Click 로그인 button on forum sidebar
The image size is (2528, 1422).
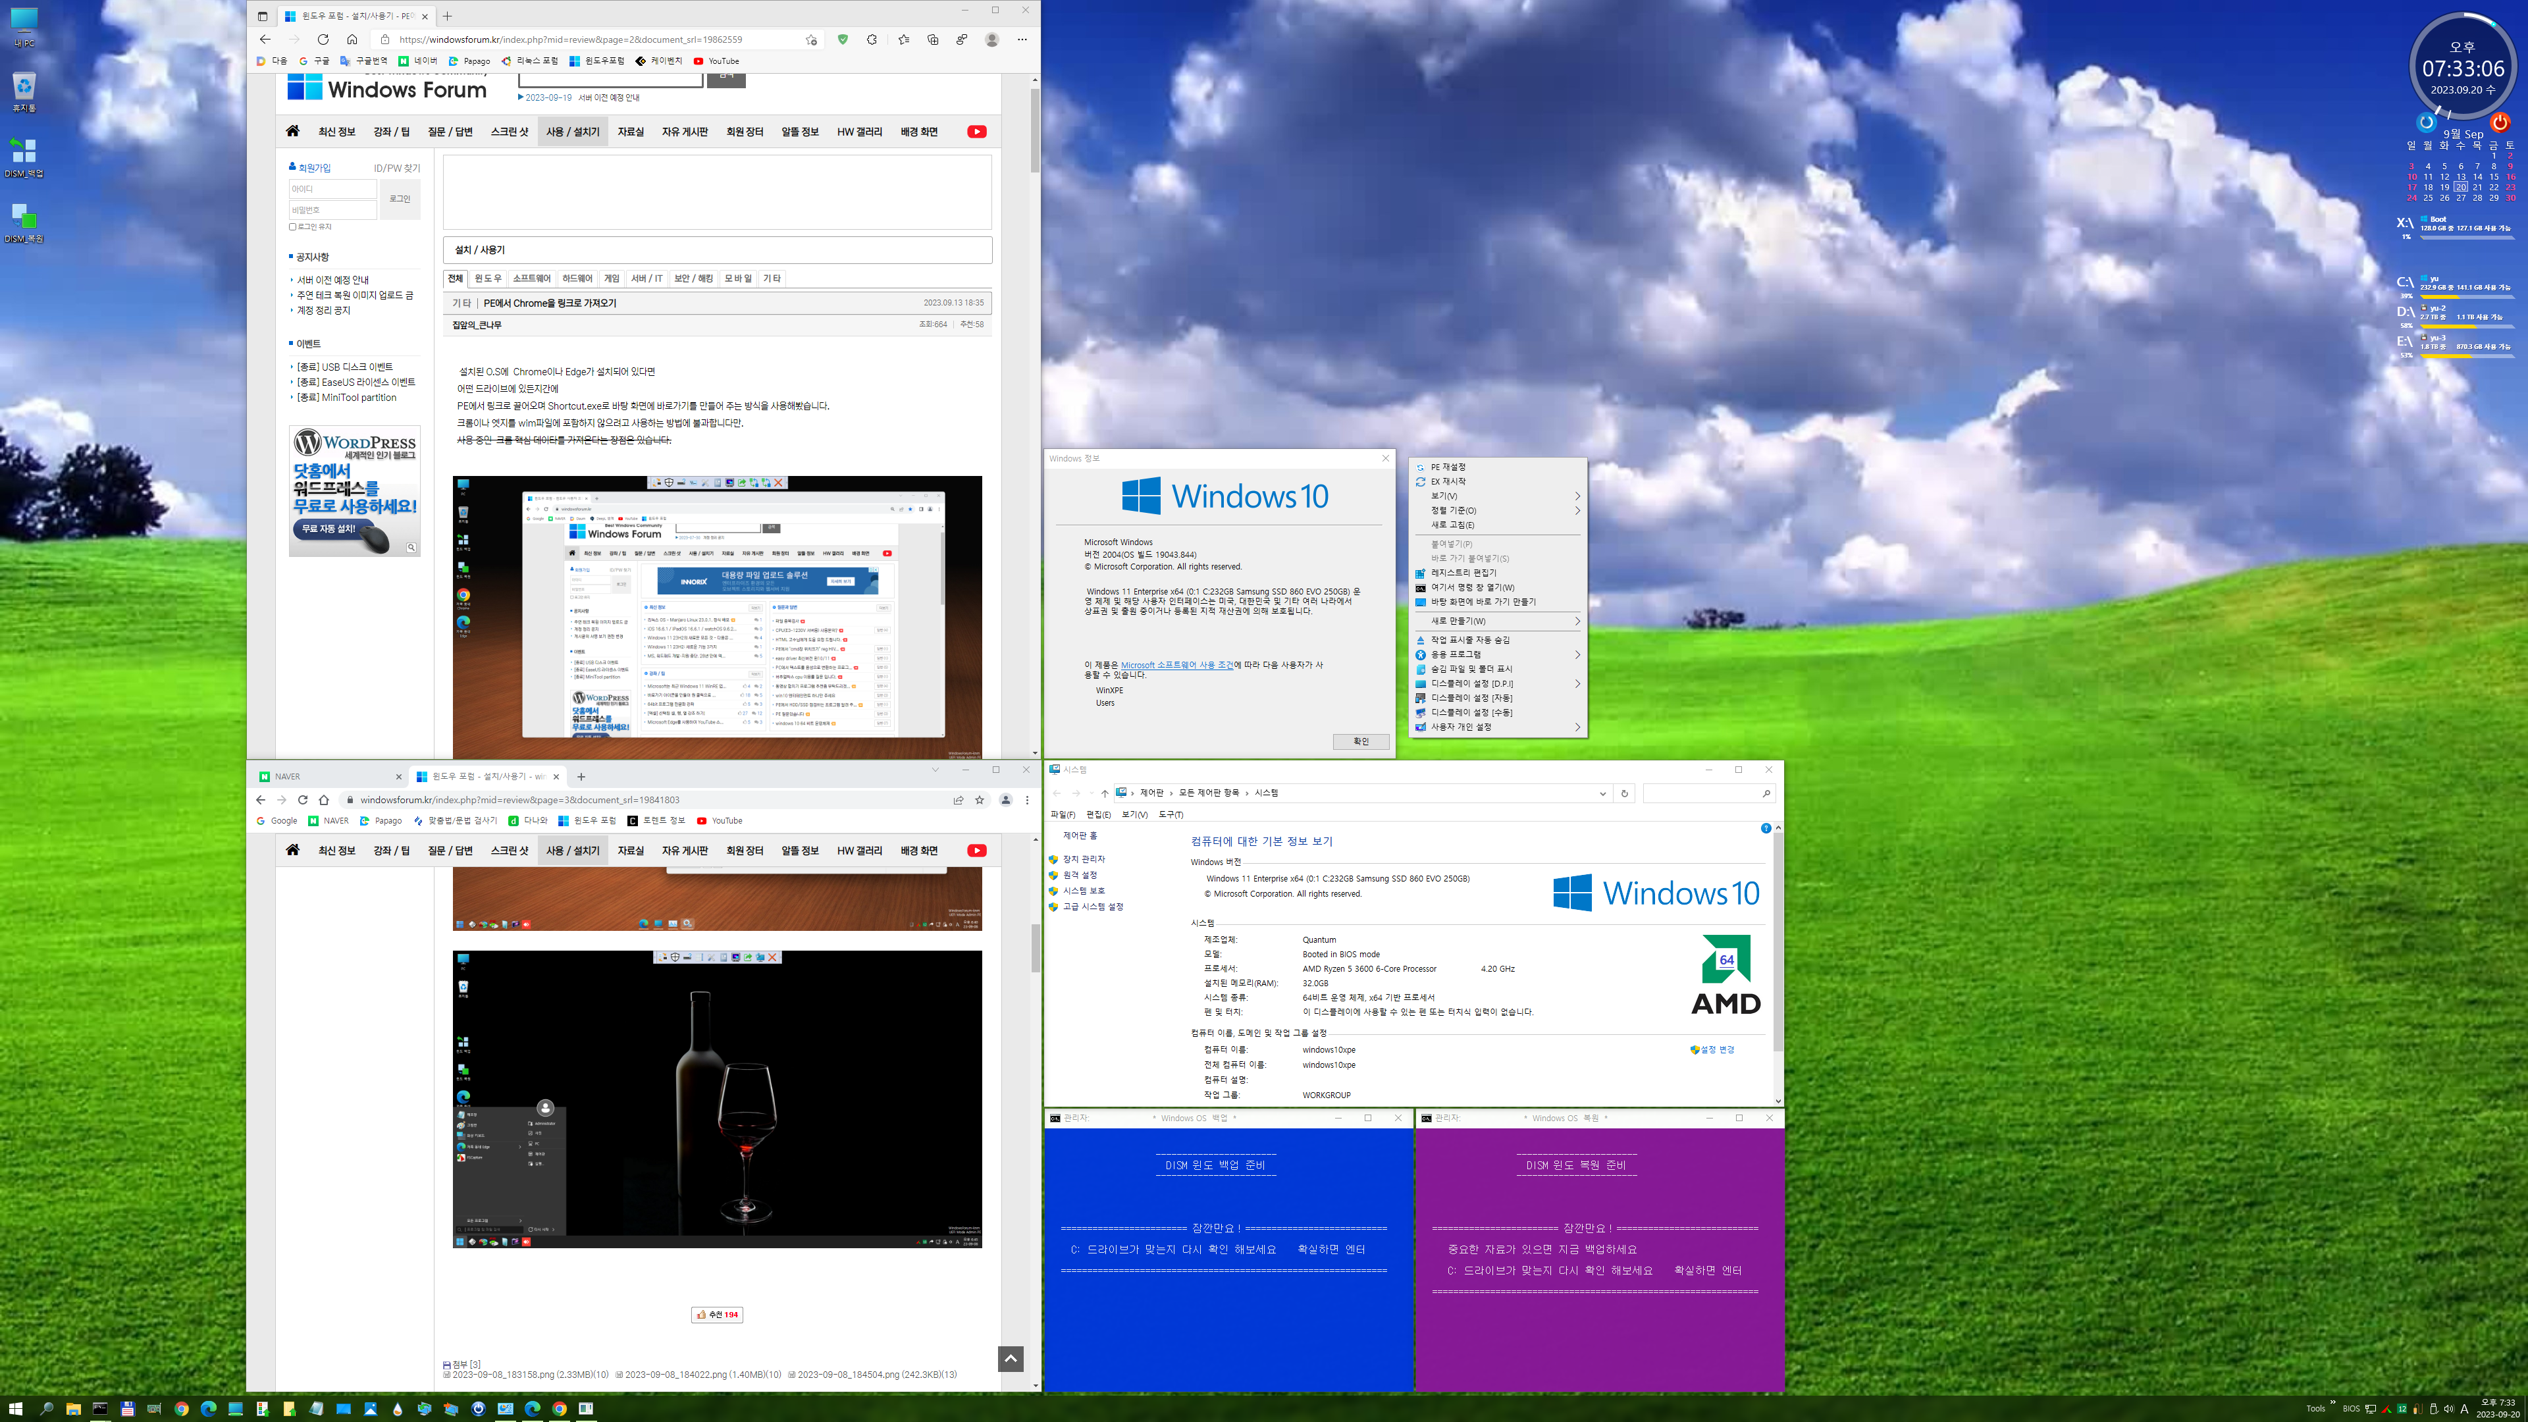coord(400,199)
